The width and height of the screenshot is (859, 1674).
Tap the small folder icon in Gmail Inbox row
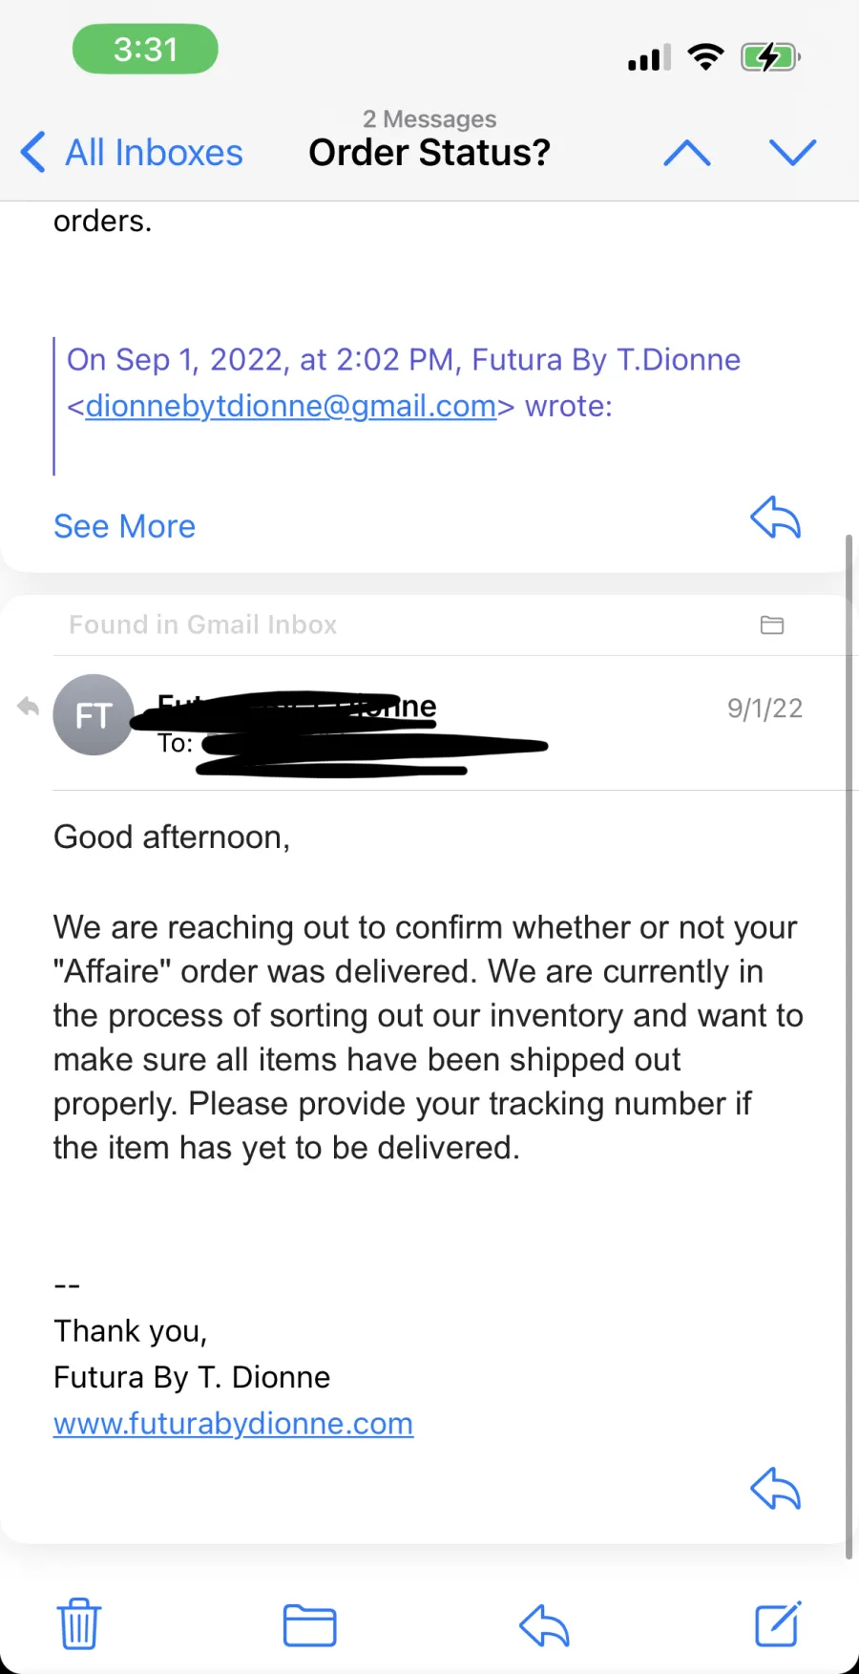pos(772,625)
